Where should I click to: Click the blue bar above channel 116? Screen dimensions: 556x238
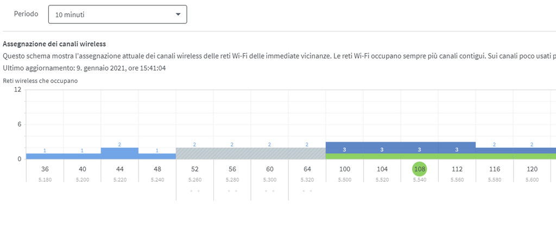click(495, 150)
